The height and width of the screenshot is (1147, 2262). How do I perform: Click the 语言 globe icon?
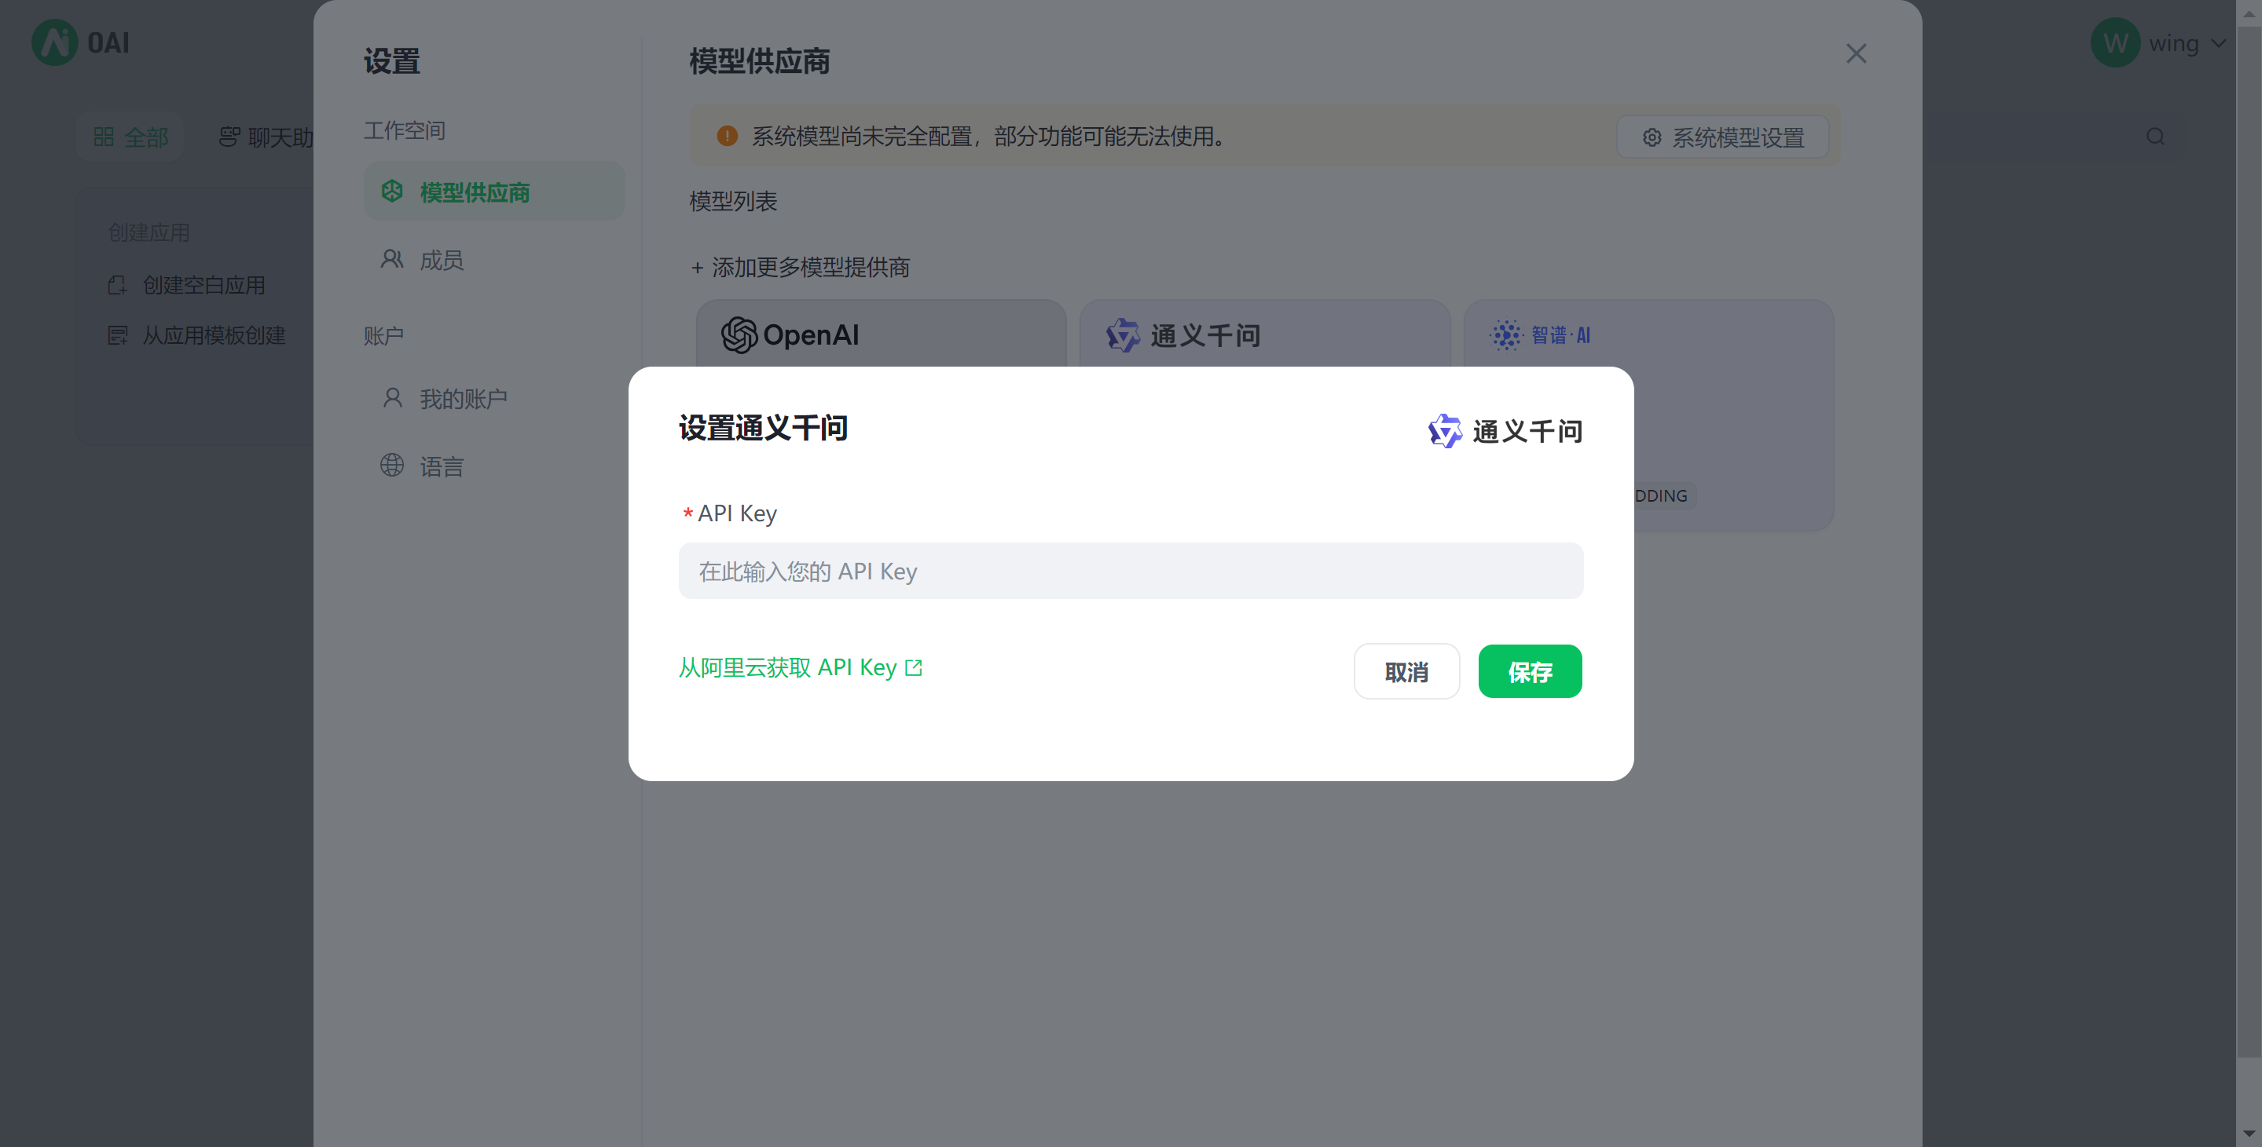click(x=391, y=465)
